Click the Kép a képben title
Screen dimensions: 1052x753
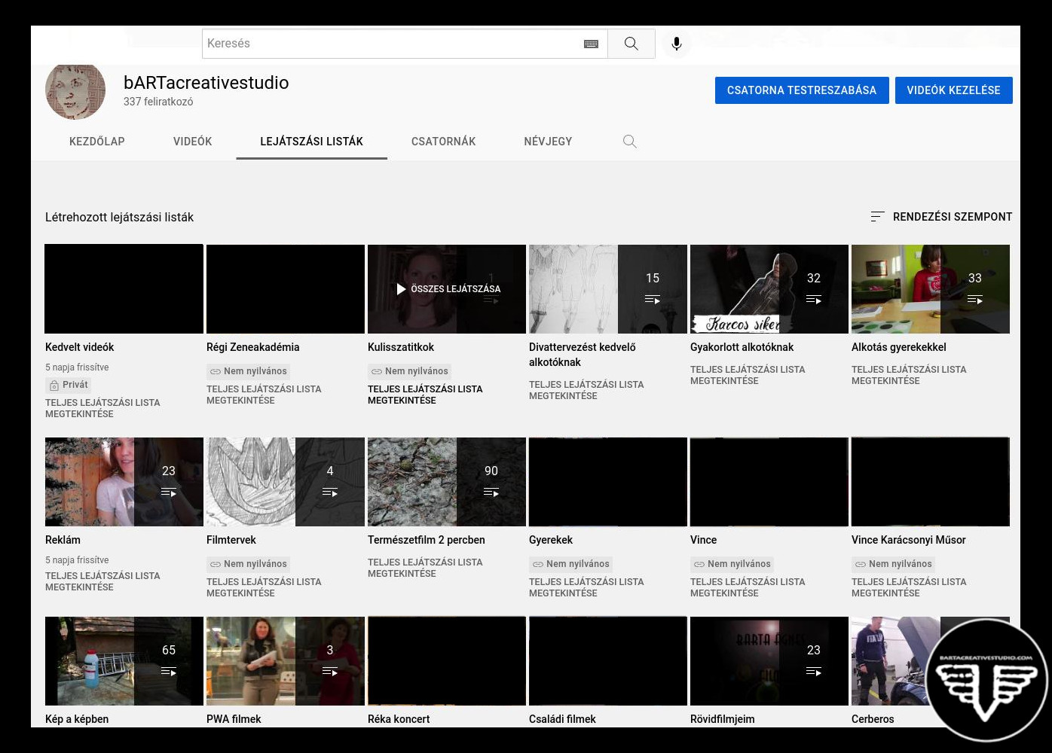point(77,719)
